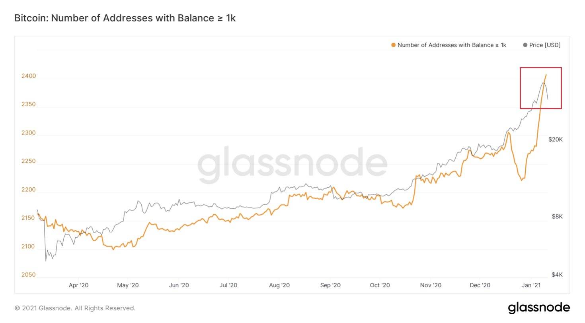Screen dimensions: 585x323
Task: Click the gray Price [USD] legend dot
Action: [525, 45]
